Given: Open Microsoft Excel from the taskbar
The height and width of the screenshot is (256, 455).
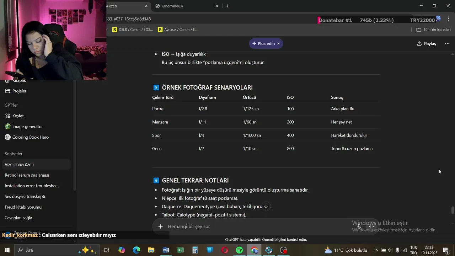Looking at the screenshot, I should click(x=181, y=250).
